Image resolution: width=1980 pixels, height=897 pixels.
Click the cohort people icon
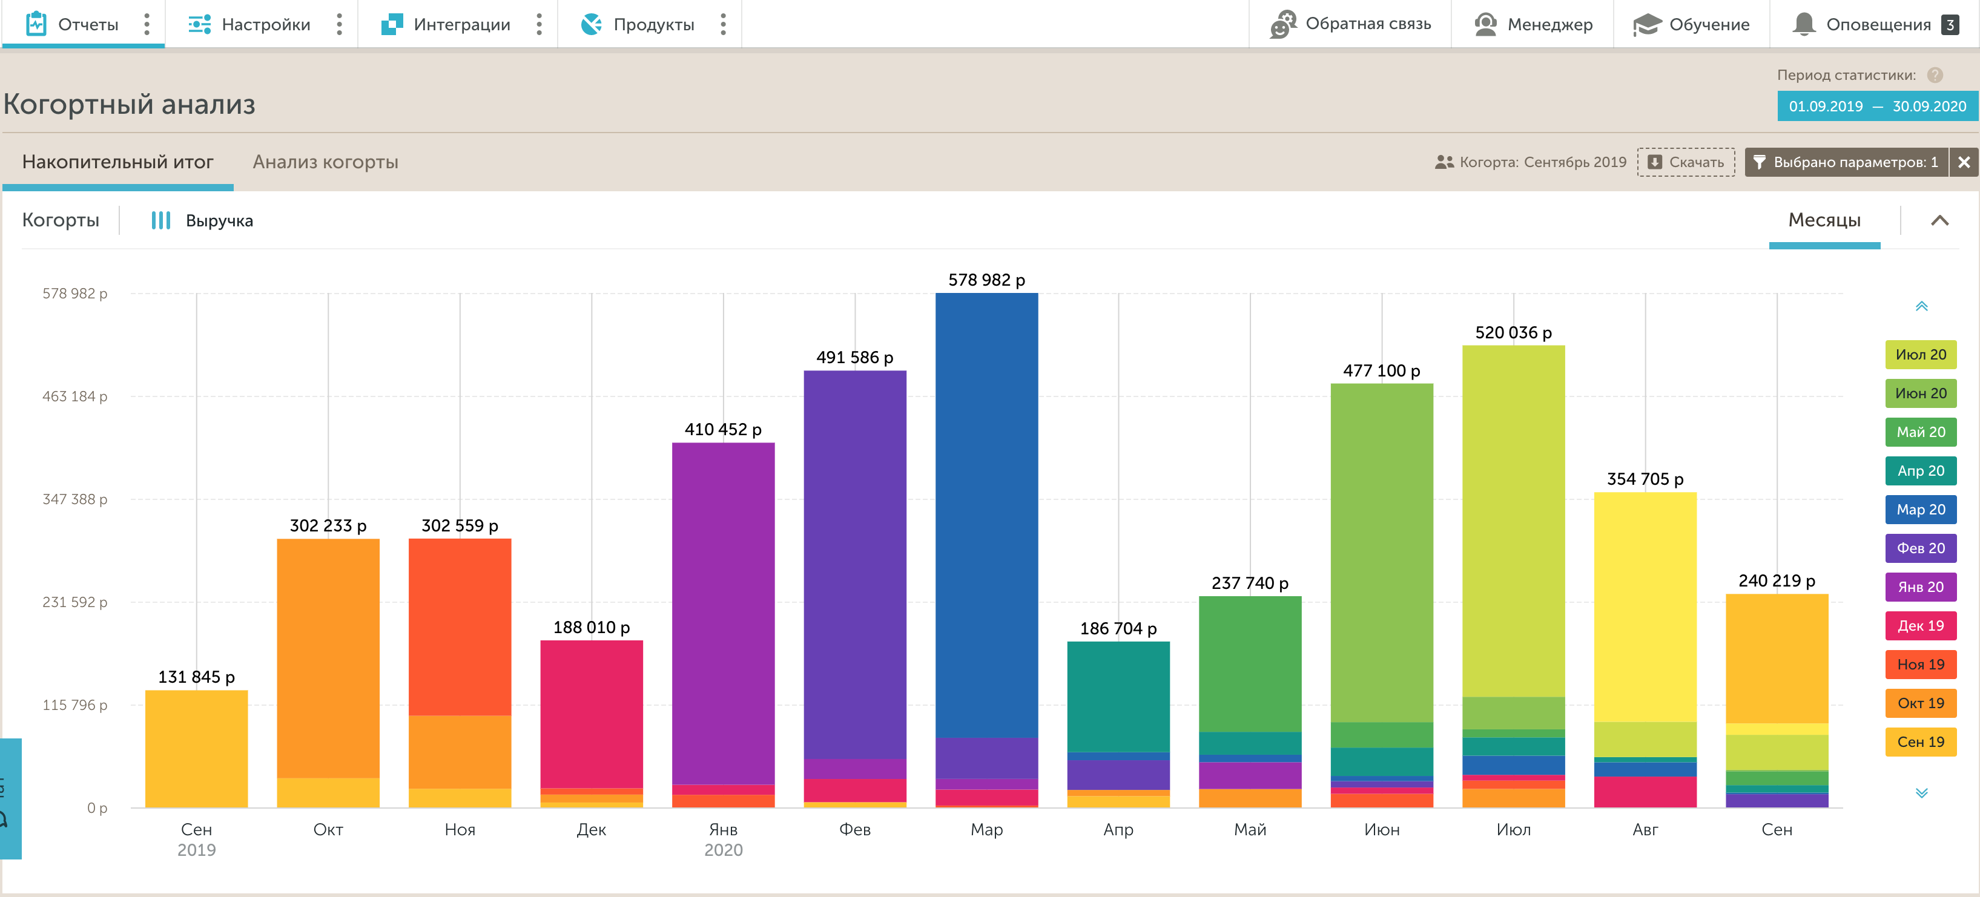click(1444, 162)
